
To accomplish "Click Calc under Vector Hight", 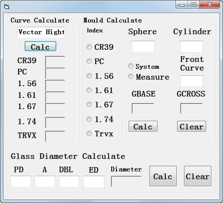I will pos(40,46).
